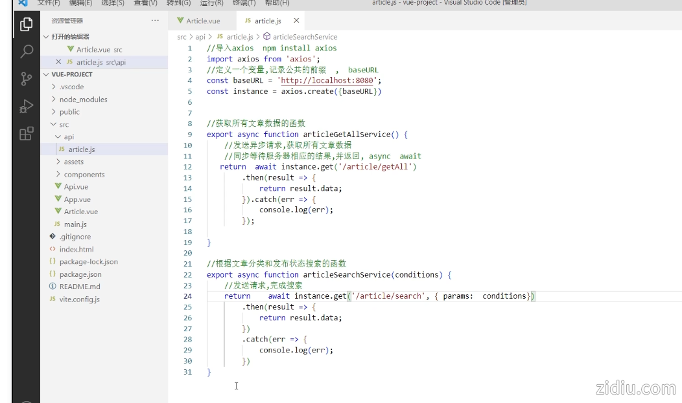Close the article.js editor tab
The height and width of the screenshot is (403, 682).
pyautogui.click(x=296, y=21)
